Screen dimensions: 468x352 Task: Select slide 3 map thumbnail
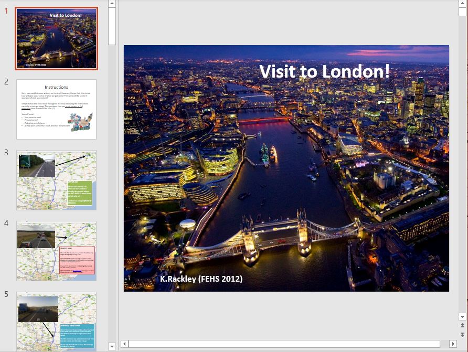[x=56, y=180]
